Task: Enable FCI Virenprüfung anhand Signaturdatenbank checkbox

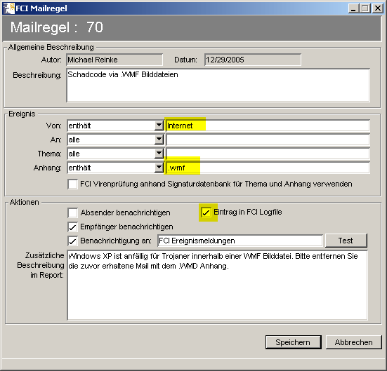Action: pos(72,184)
